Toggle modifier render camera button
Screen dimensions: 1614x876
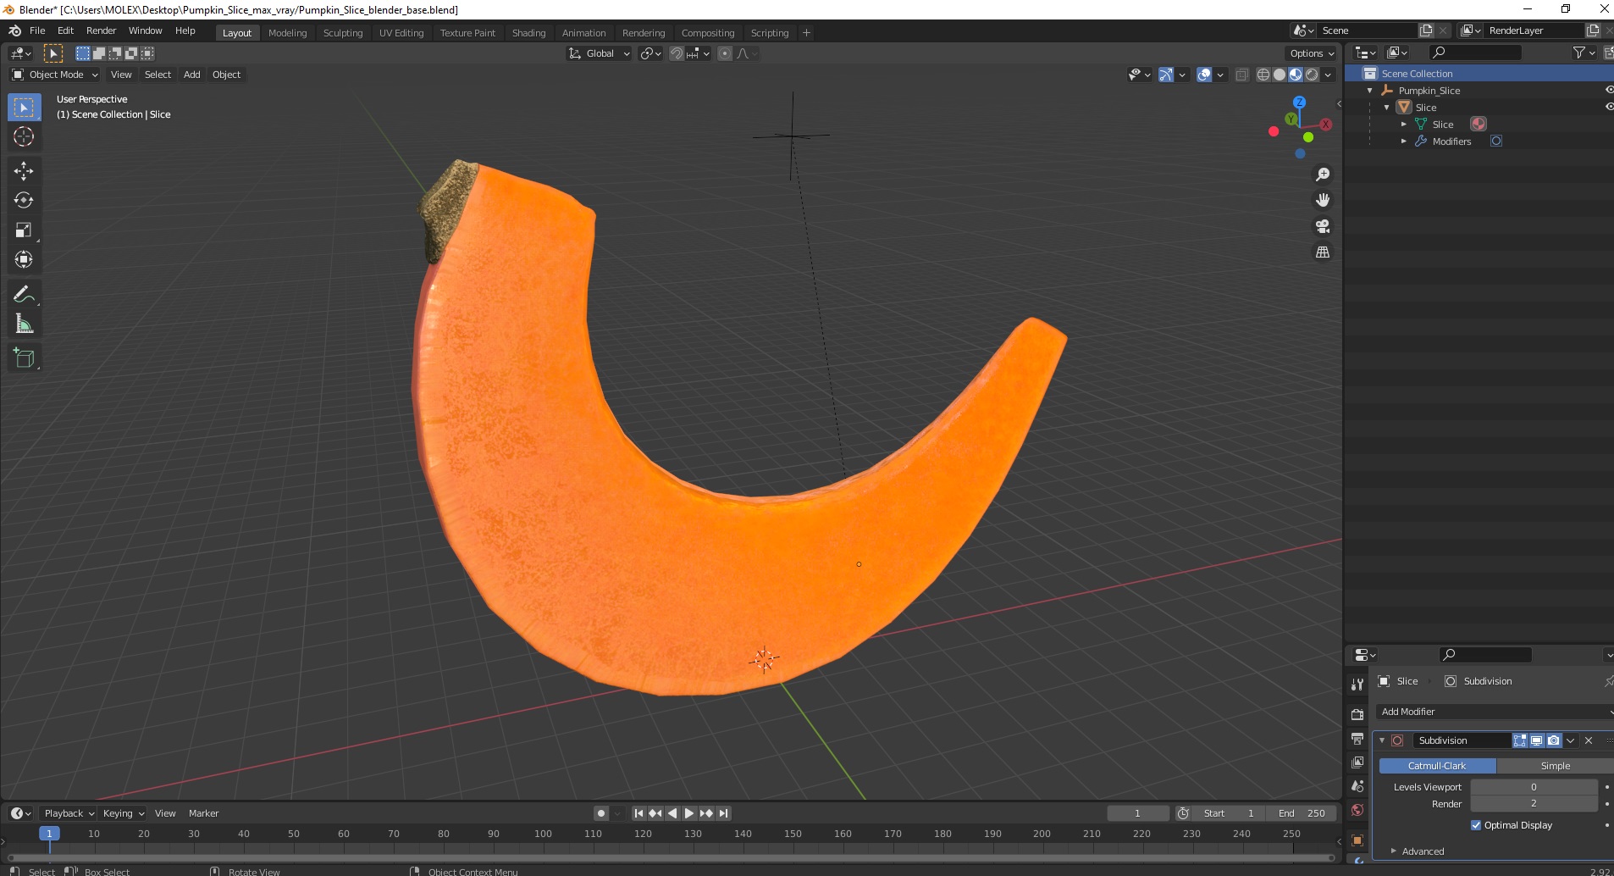[x=1554, y=740]
